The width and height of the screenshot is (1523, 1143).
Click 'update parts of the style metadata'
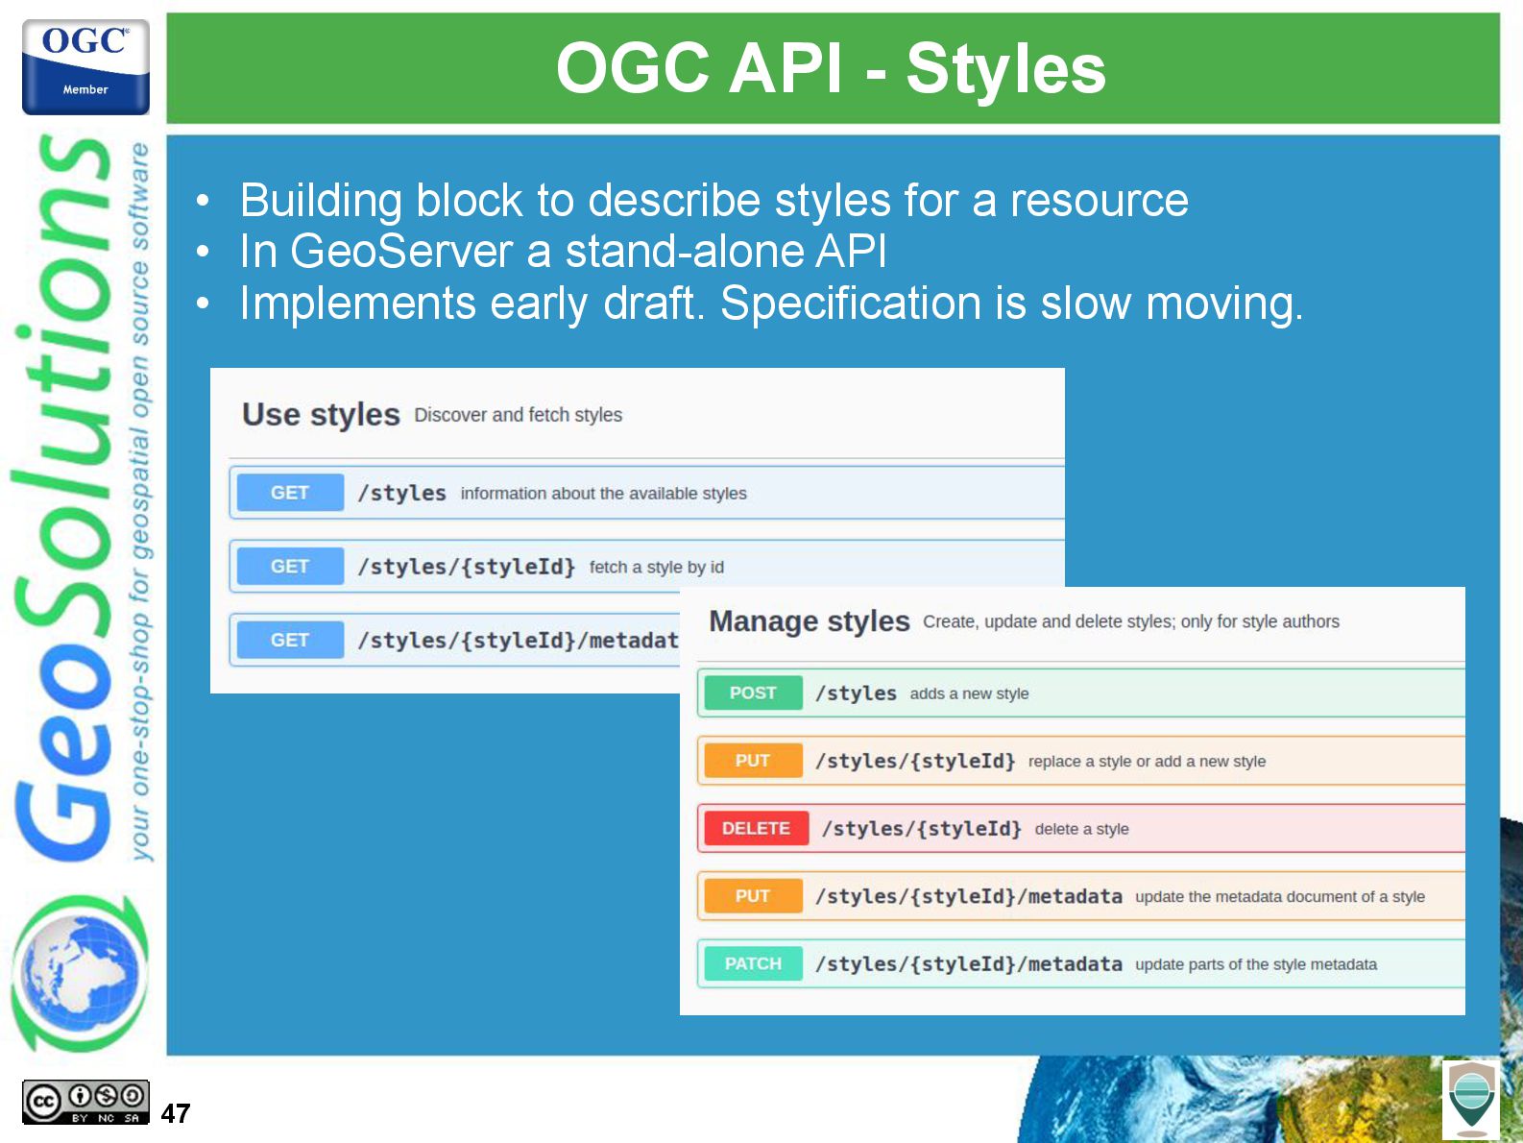tap(1256, 964)
